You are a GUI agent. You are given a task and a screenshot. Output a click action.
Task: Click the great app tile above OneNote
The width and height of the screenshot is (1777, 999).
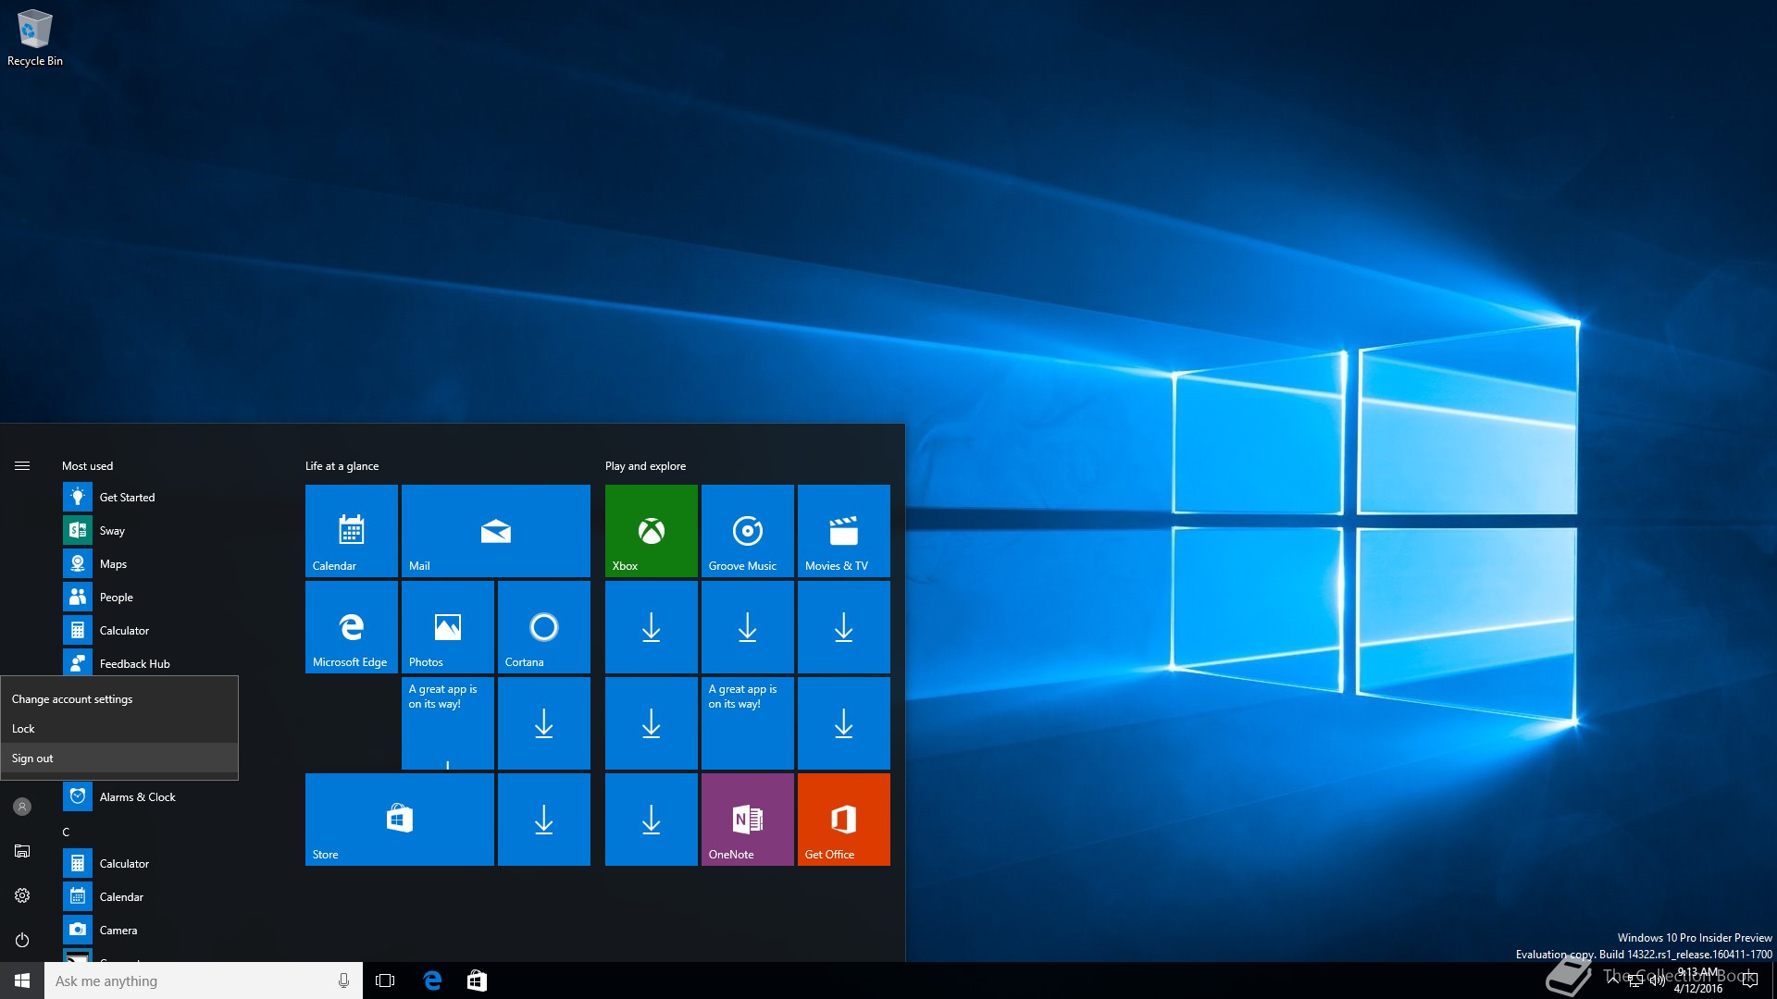pos(748,723)
